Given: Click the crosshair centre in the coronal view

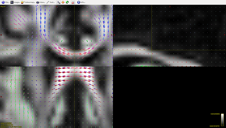Looking at the screenshot, I should click(74, 50).
